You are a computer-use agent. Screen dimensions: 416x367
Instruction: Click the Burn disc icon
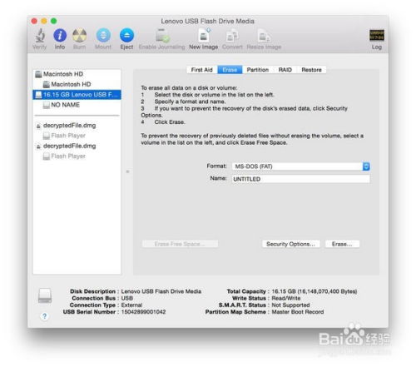pos(80,36)
